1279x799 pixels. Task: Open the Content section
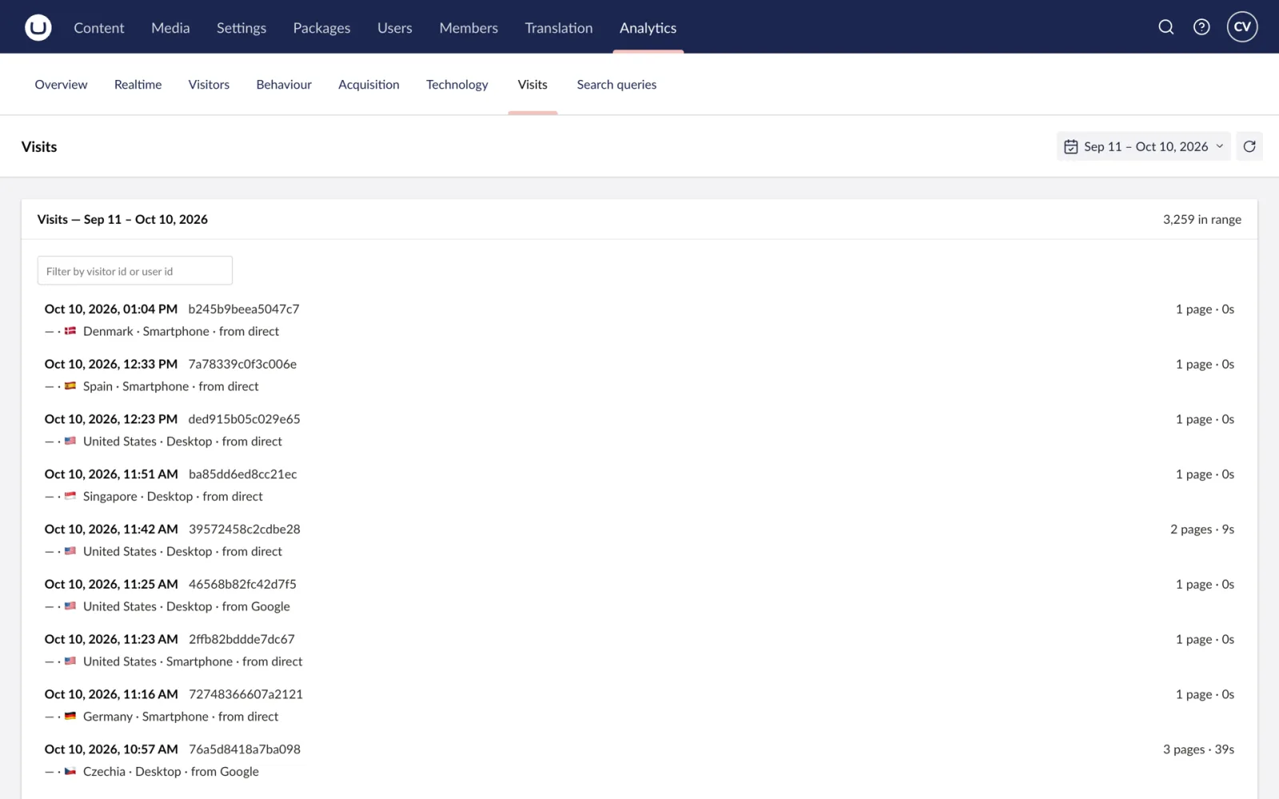click(x=99, y=28)
